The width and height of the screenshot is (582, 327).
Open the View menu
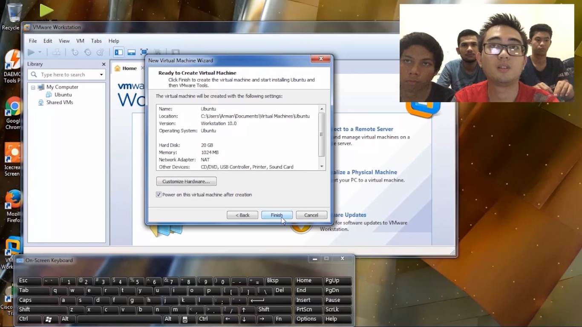click(x=64, y=41)
